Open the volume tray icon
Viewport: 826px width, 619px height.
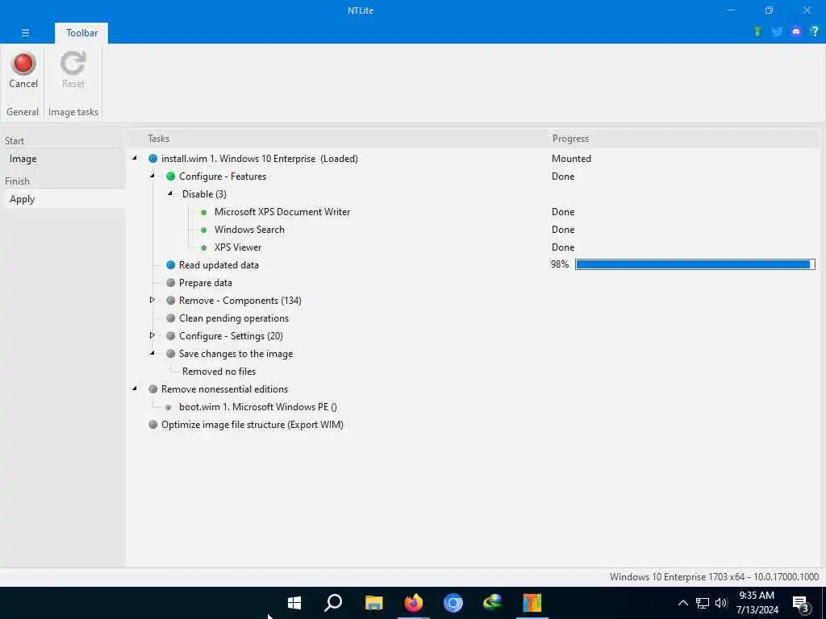(721, 603)
